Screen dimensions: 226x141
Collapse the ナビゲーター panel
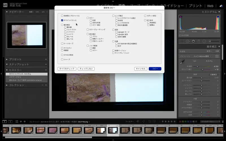7,12
